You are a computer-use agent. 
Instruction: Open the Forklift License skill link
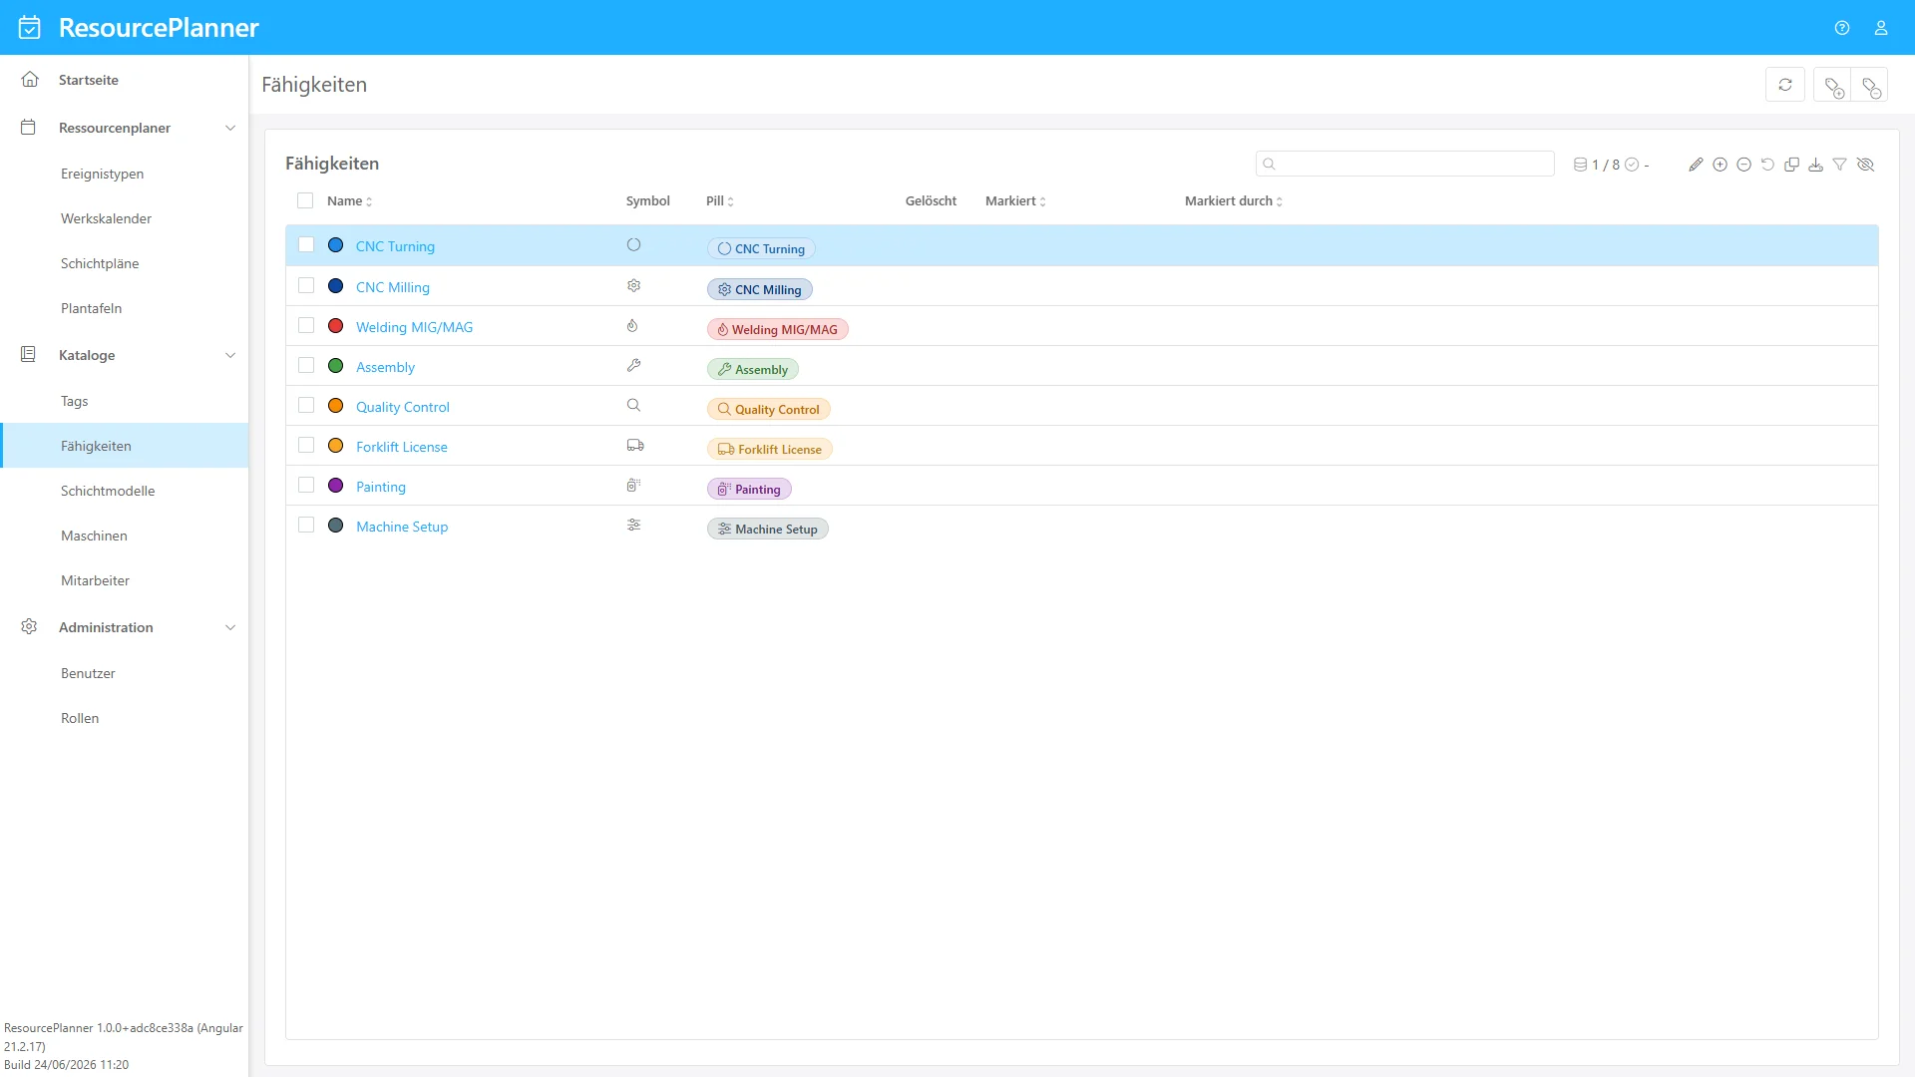click(402, 447)
